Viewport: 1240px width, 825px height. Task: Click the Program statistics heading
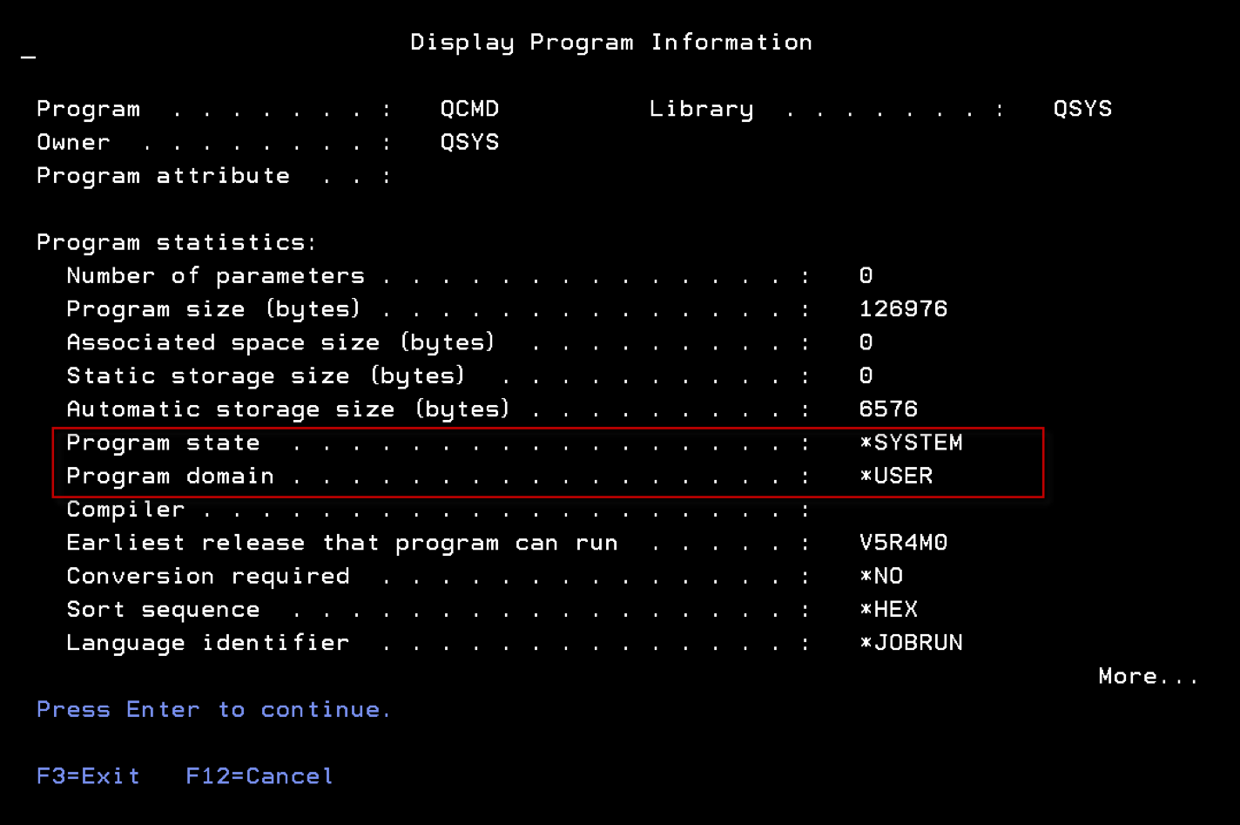(x=175, y=242)
